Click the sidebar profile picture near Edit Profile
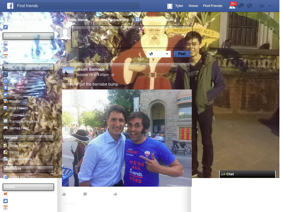 click(6, 20)
